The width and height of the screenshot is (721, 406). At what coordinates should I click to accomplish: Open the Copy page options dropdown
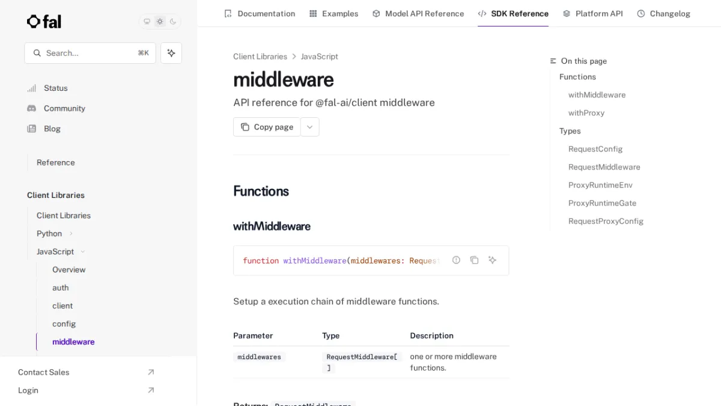coord(310,127)
